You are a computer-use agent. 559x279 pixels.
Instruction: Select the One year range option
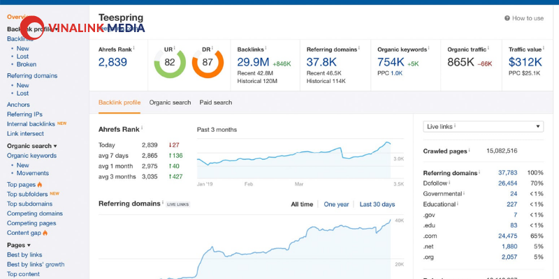pos(336,204)
